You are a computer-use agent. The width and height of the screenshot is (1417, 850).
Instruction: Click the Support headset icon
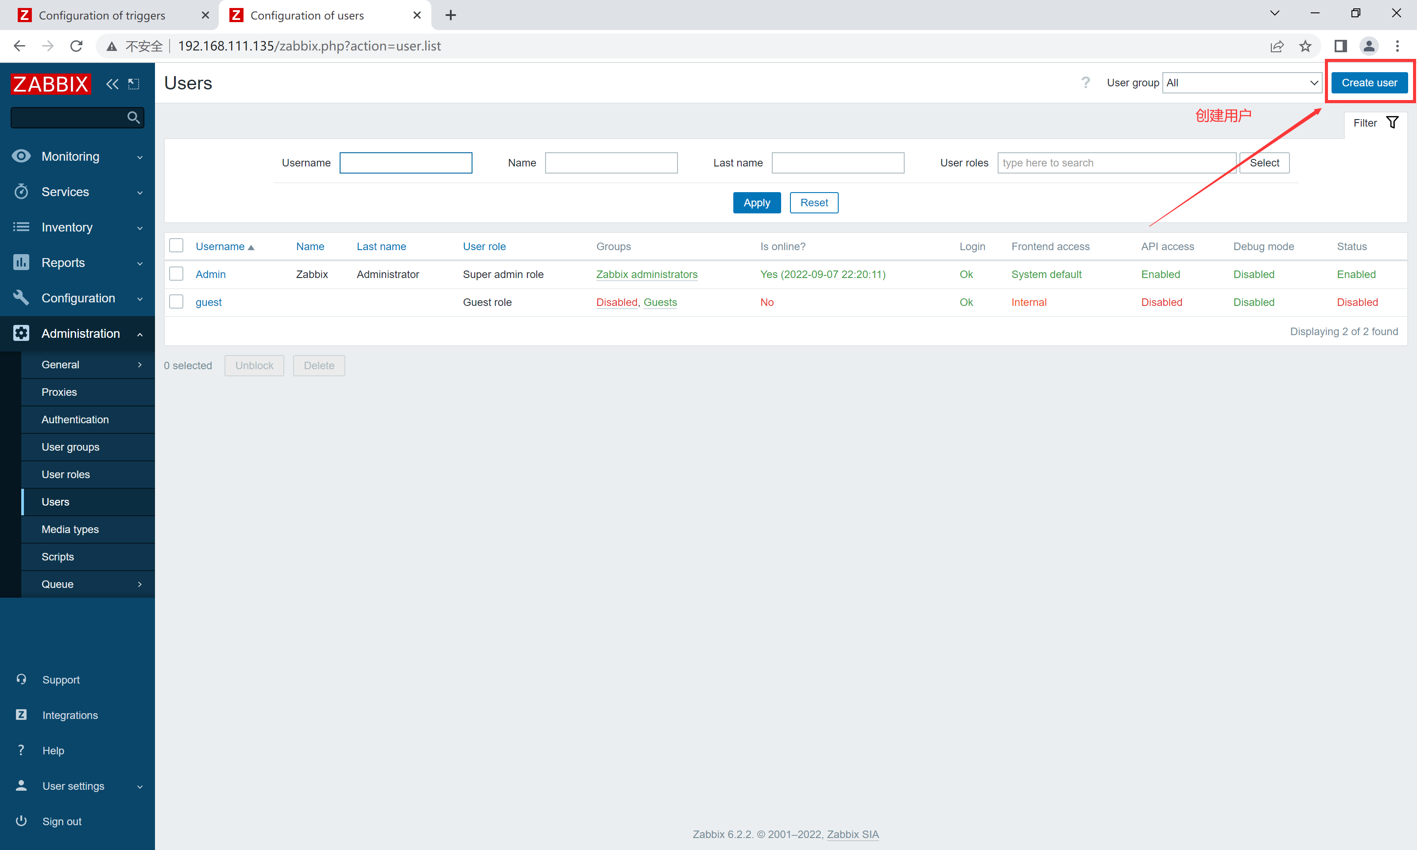pyautogui.click(x=21, y=679)
